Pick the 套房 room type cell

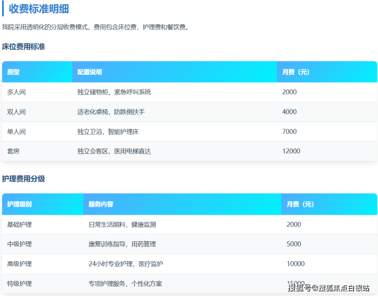pyautogui.click(x=13, y=151)
